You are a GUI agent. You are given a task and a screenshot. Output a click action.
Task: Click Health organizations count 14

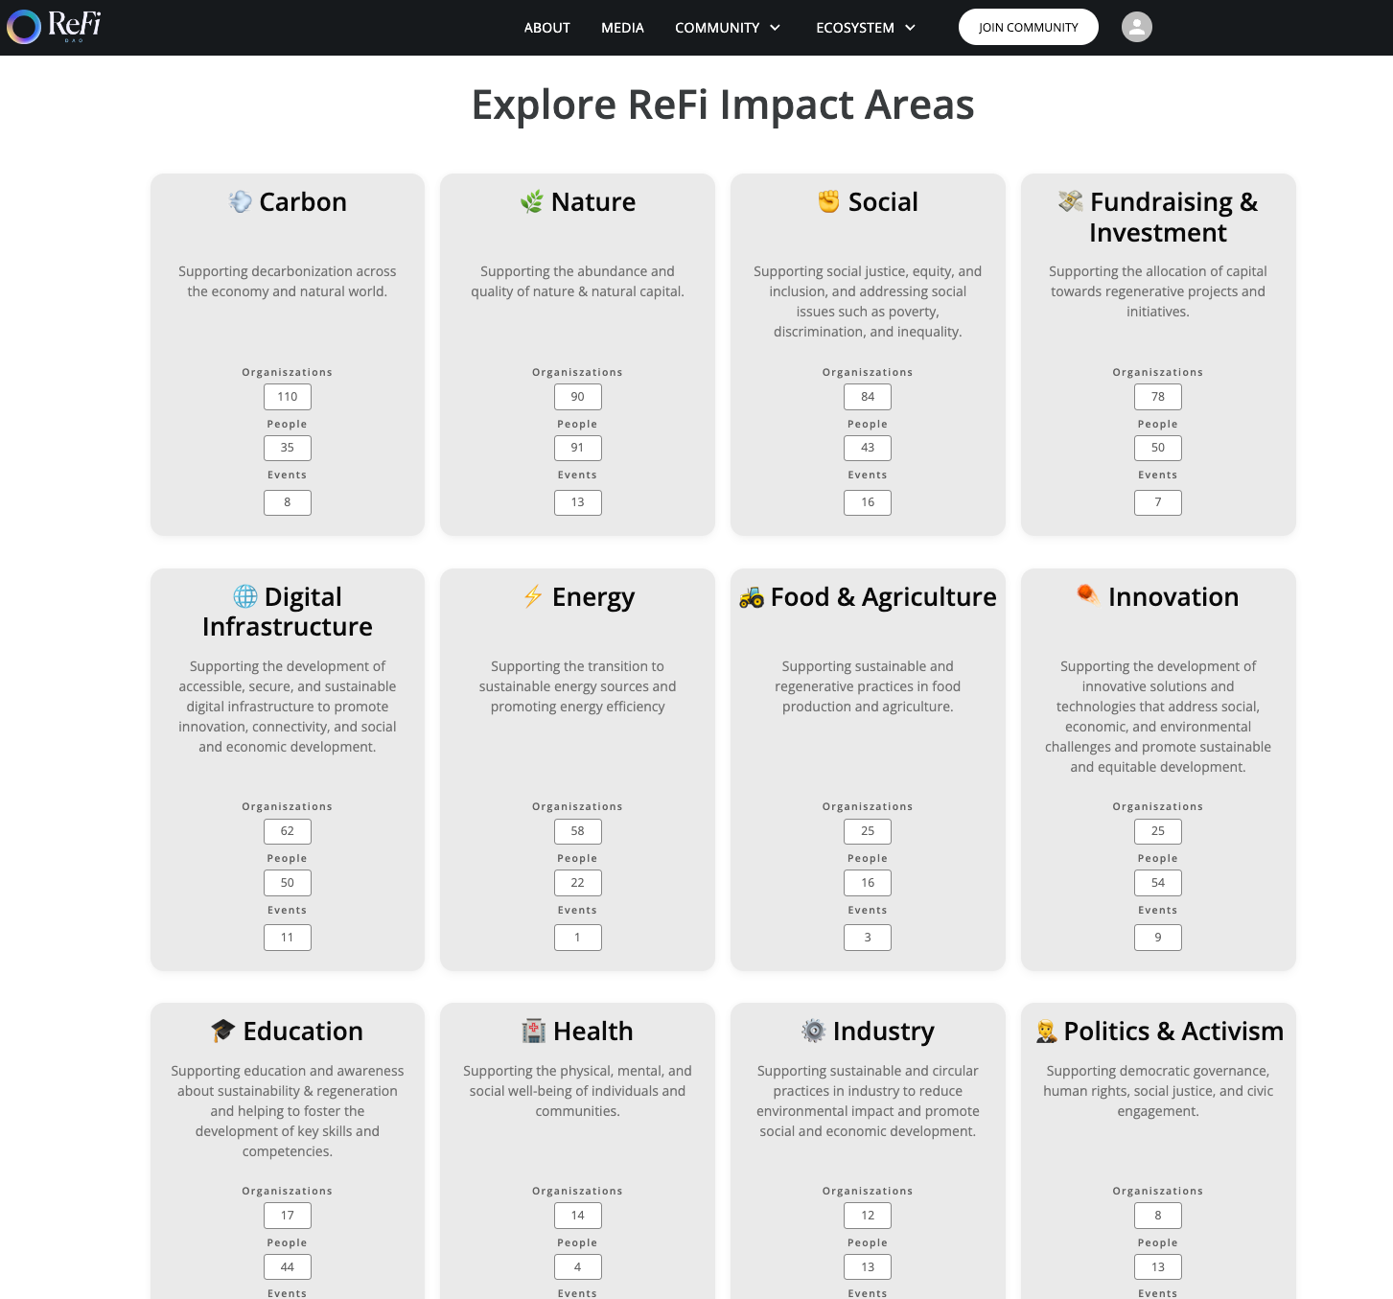click(578, 1216)
